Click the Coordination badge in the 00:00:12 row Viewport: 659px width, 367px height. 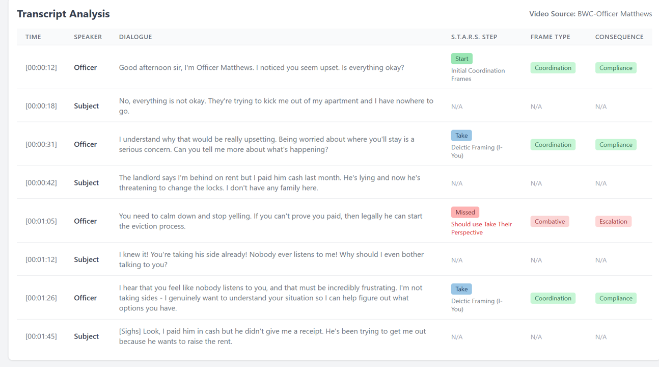[x=553, y=68]
